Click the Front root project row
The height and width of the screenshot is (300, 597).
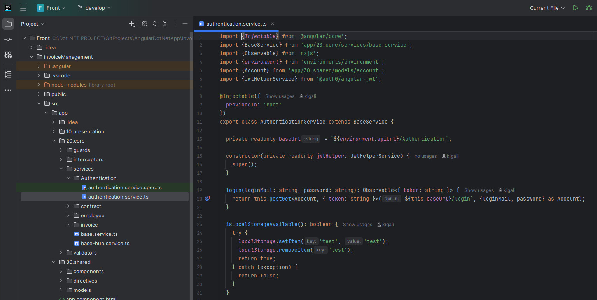[105, 38]
